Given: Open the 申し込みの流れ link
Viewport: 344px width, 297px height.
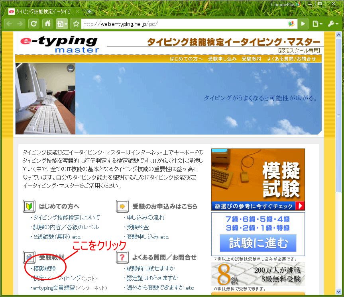Looking at the screenshot, I should click(x=145, y=218).
